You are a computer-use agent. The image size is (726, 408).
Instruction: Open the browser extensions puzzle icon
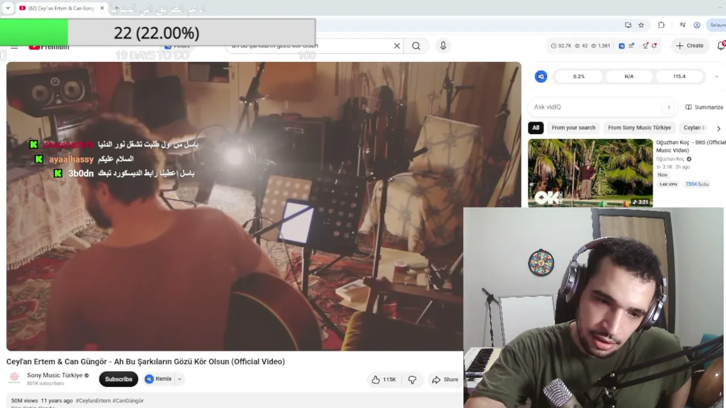[661, 25]
